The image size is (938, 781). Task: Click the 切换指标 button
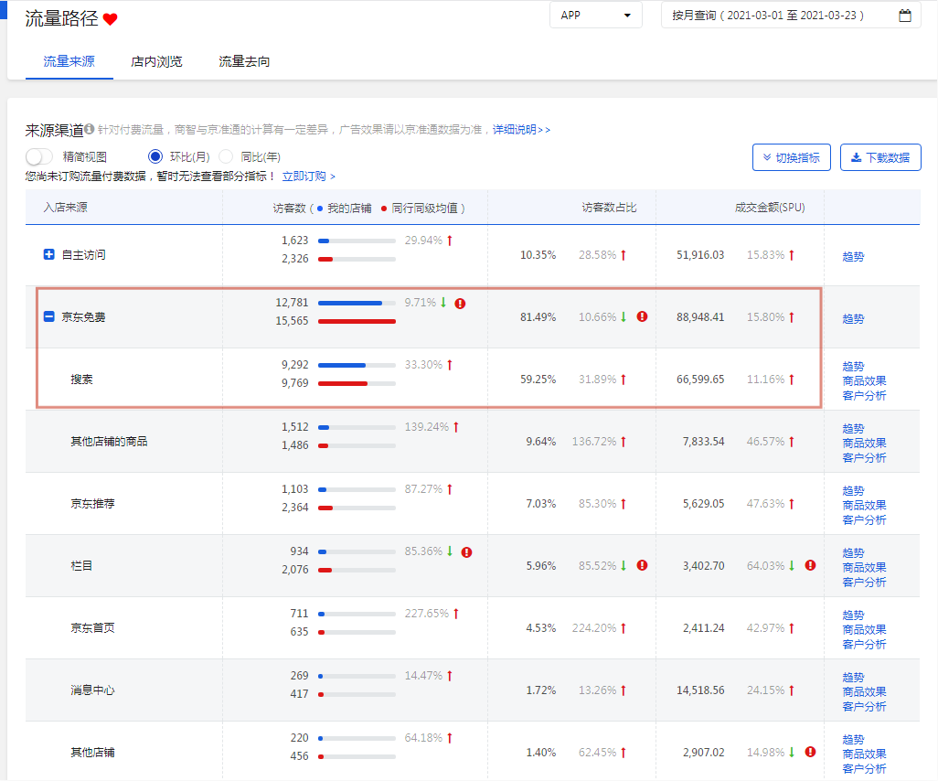(x=791, y=157)
